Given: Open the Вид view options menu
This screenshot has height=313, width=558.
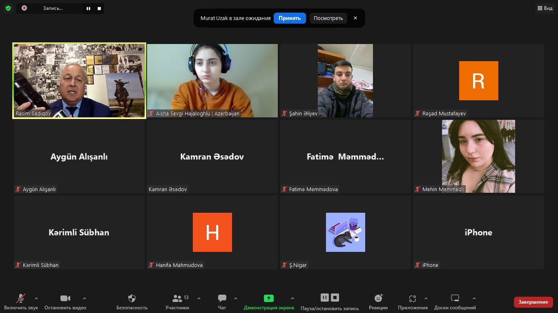Looking at the screenshot, I should tap(545, 8).
